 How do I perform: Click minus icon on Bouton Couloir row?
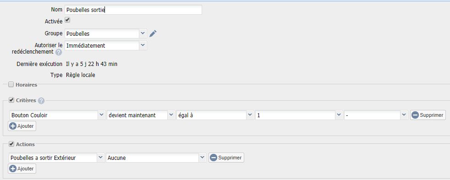415,115
